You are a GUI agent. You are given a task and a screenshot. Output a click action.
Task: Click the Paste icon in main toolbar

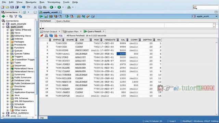45,7
